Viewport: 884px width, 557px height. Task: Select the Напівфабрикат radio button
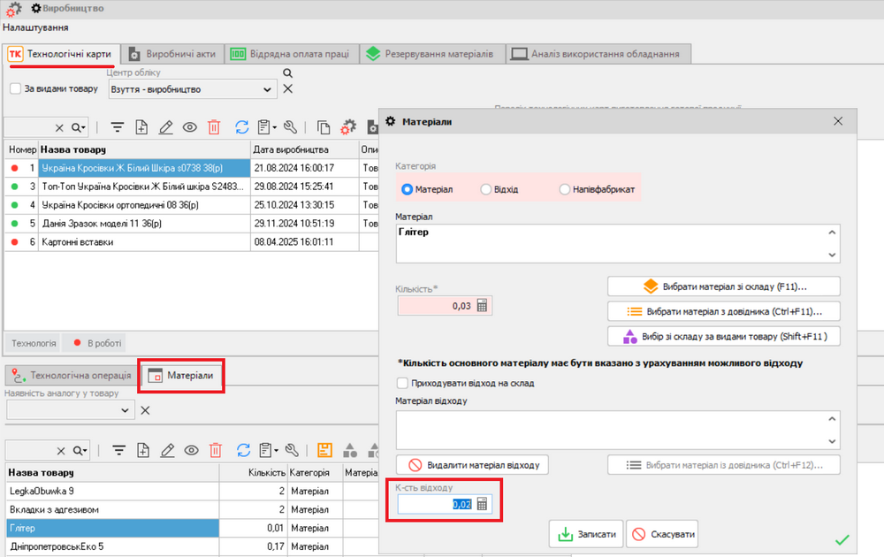565,189
